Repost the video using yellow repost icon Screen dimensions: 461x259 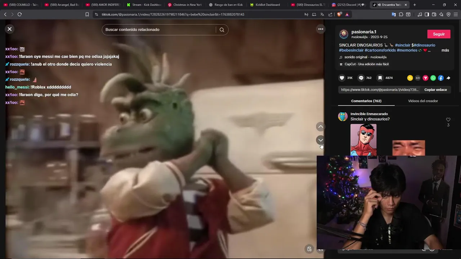tap(410, 78)
